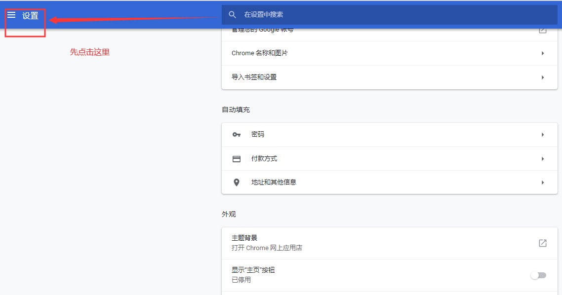The width and height of the screenshot is (562, 295).
Task: Open 地址和其他信息 entry
Action: [x=390, y=182]
